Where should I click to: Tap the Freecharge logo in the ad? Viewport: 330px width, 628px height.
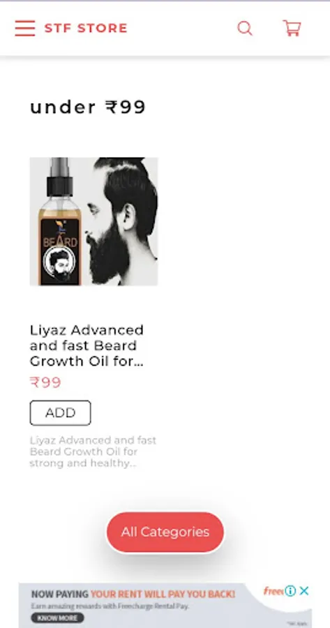tap(274, 591)
